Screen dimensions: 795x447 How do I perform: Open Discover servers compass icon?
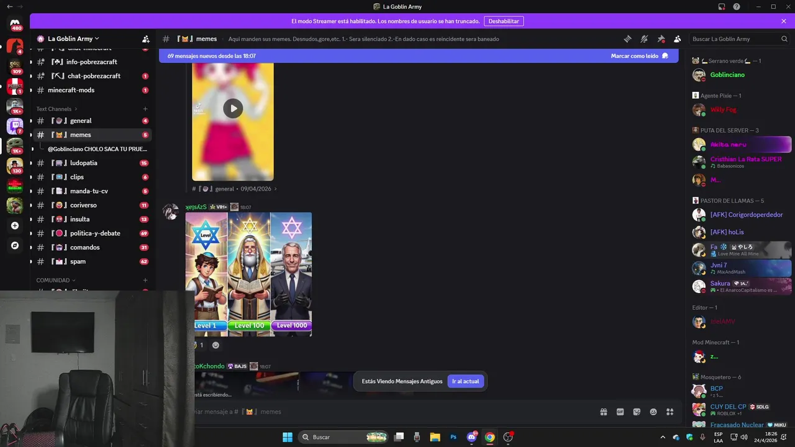15,245
